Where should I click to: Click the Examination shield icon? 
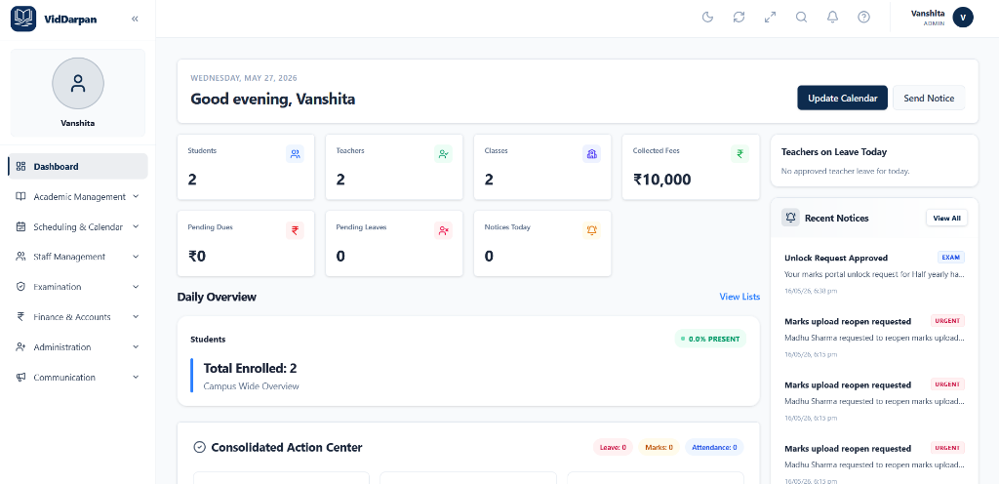(x=21, y=287)
